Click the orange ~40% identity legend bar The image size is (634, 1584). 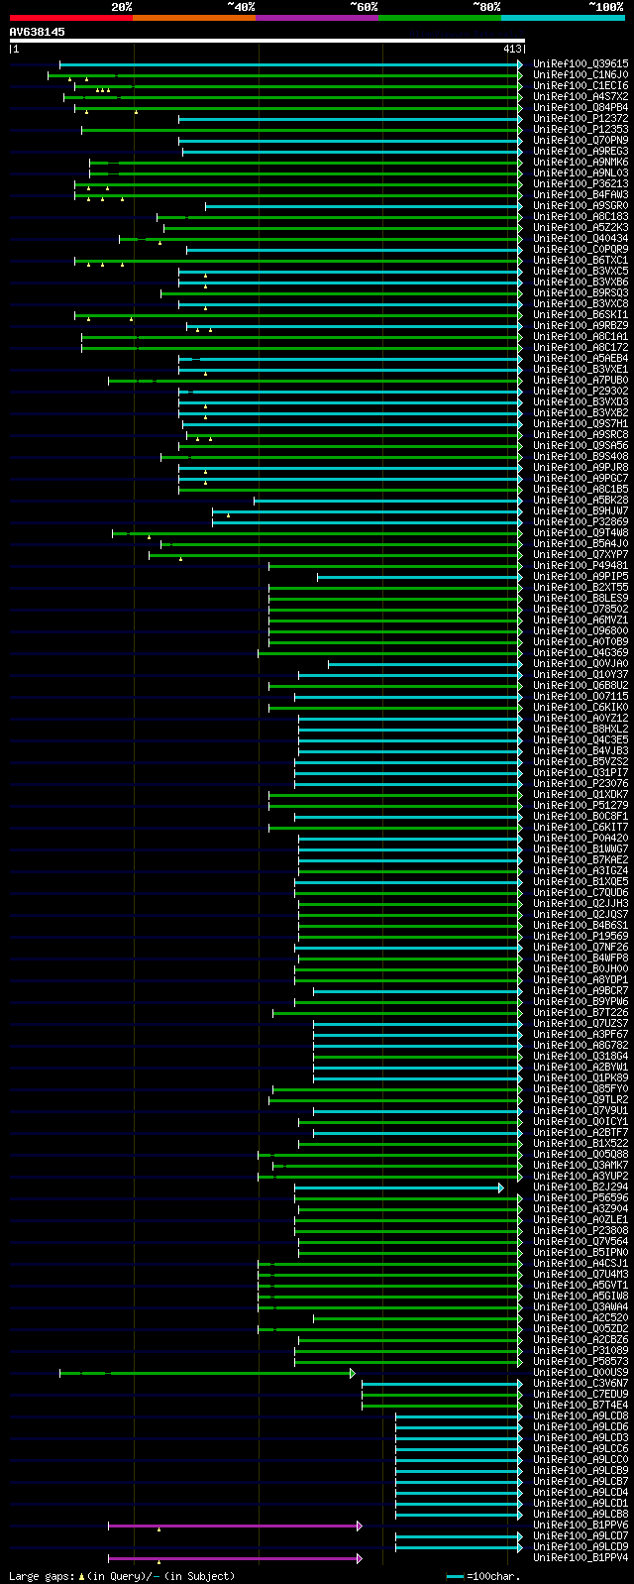pos(193,17)
